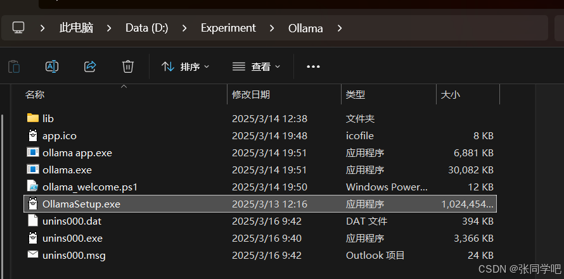Click the unins000.exe llama icon
The height and width of the screenshot is (279, 564).
pos(33,238)
